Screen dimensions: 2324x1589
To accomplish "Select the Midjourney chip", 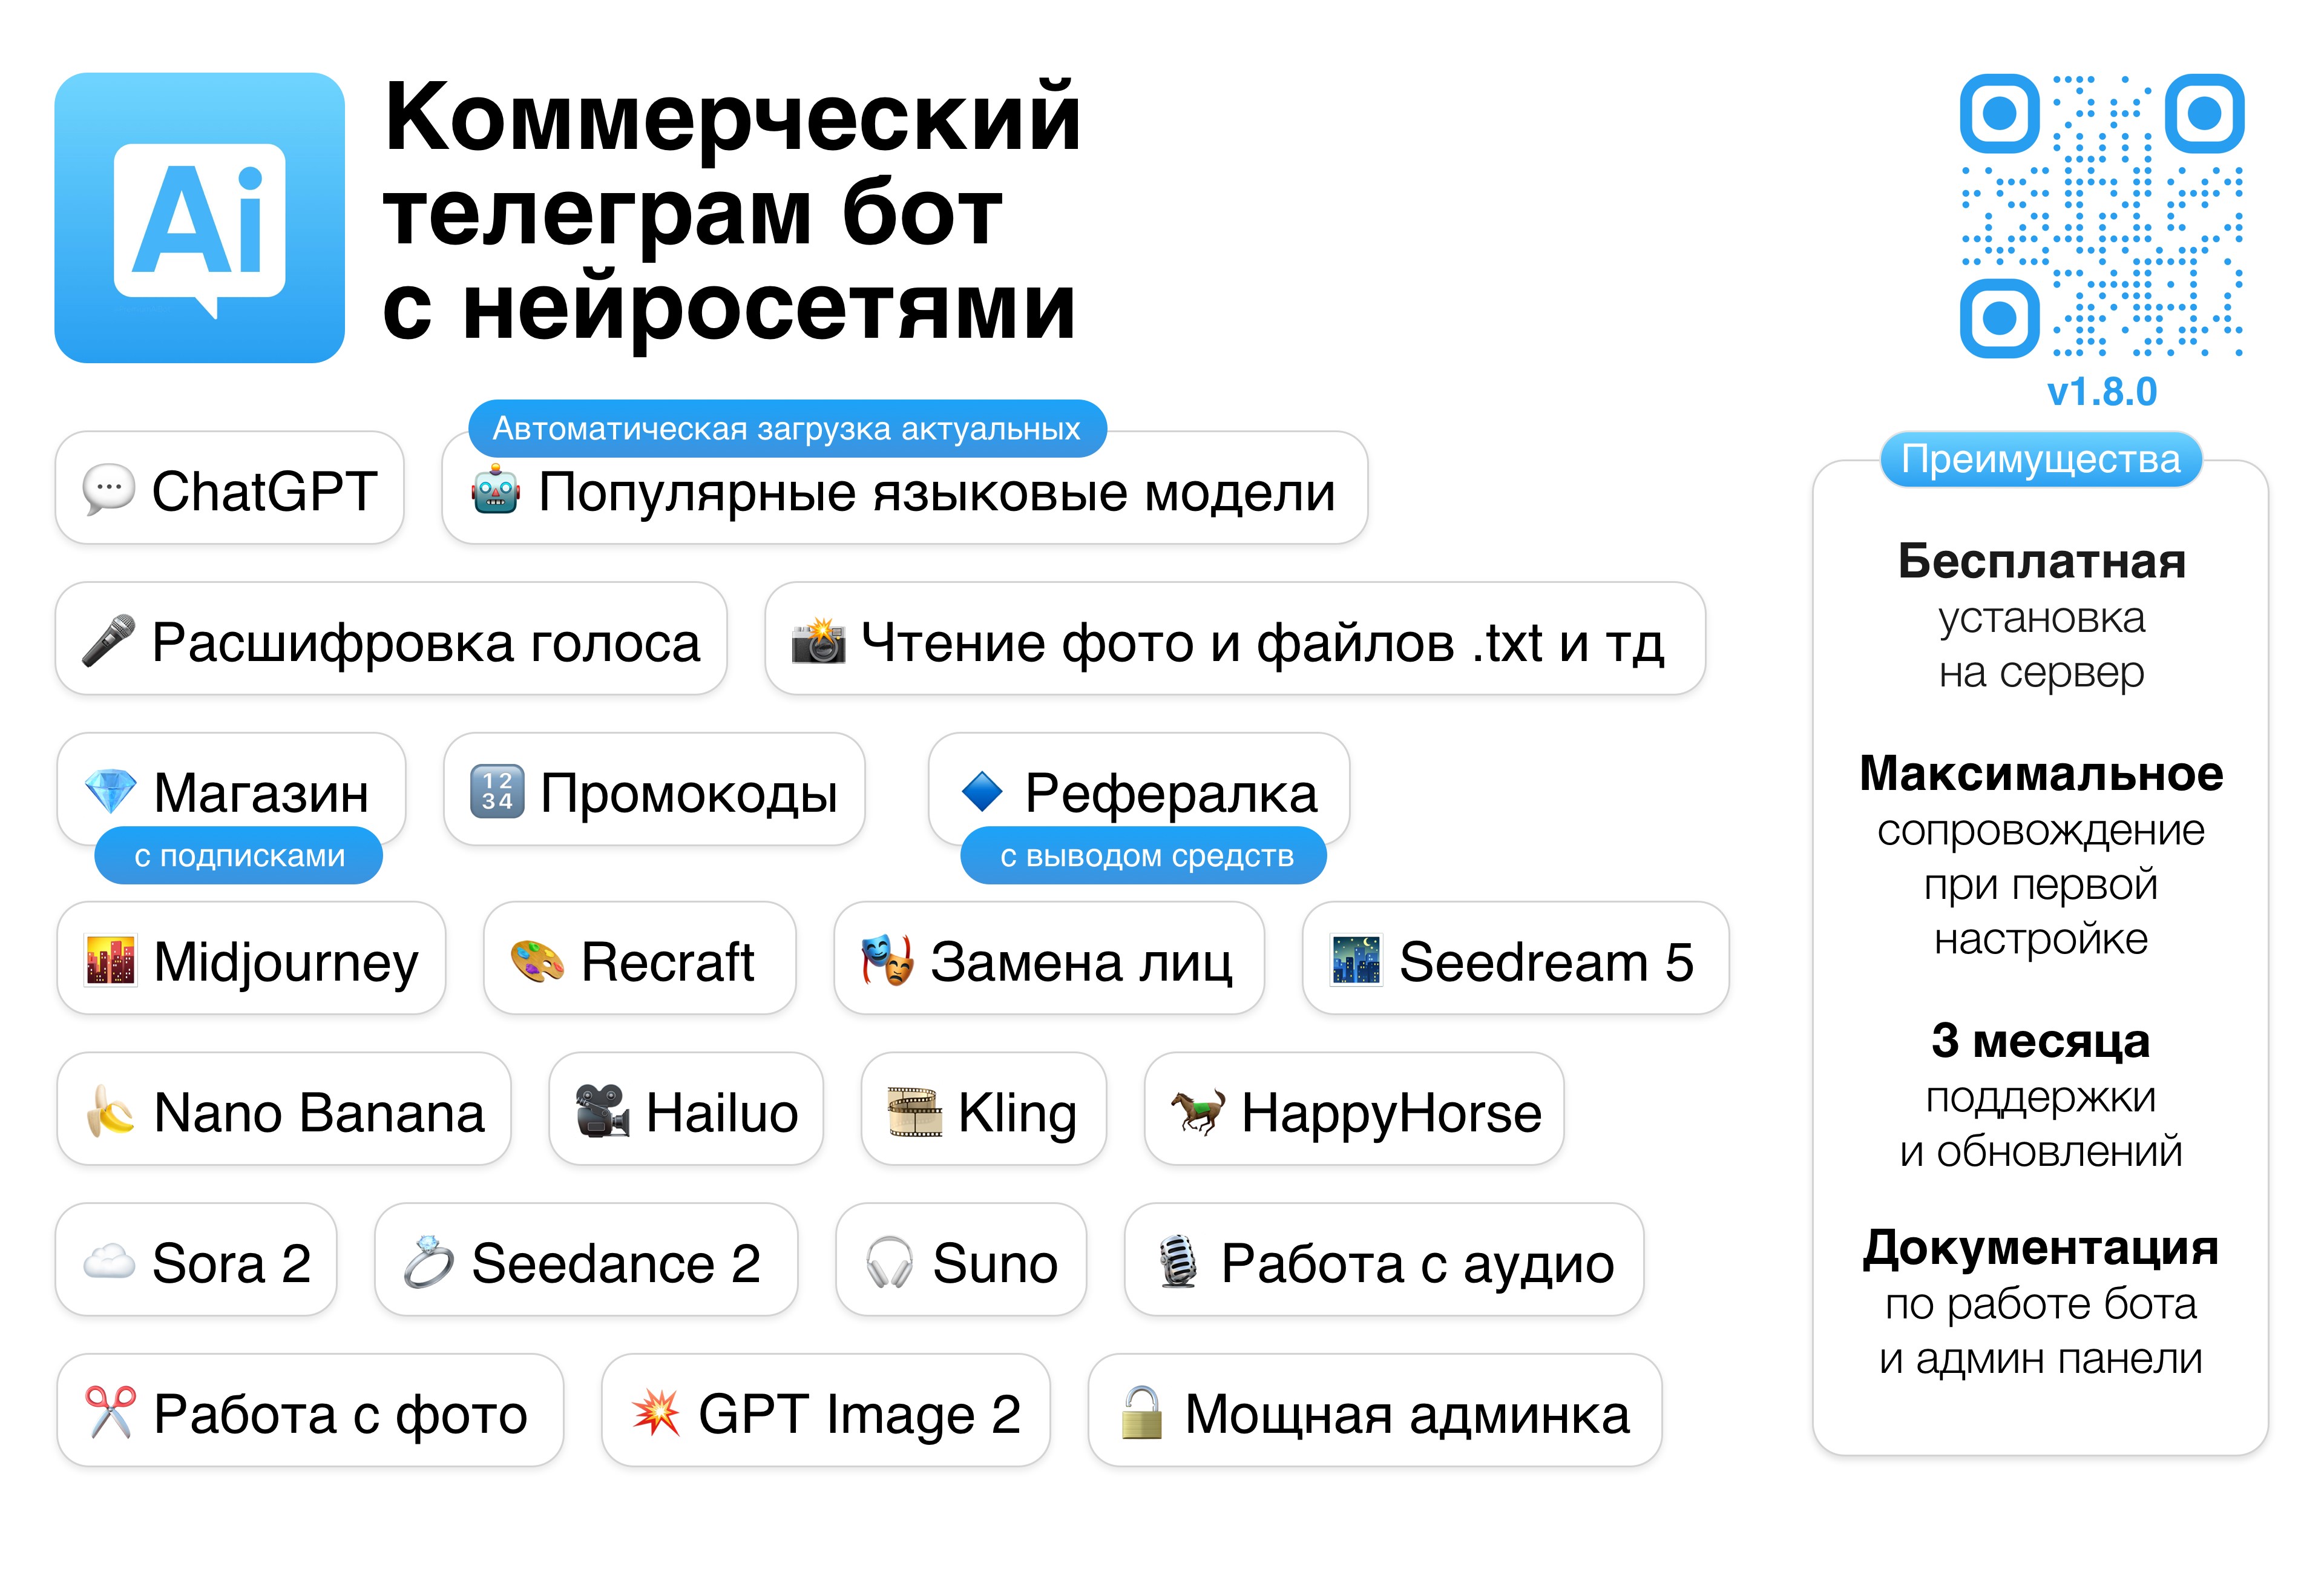I will pos(251,958).
